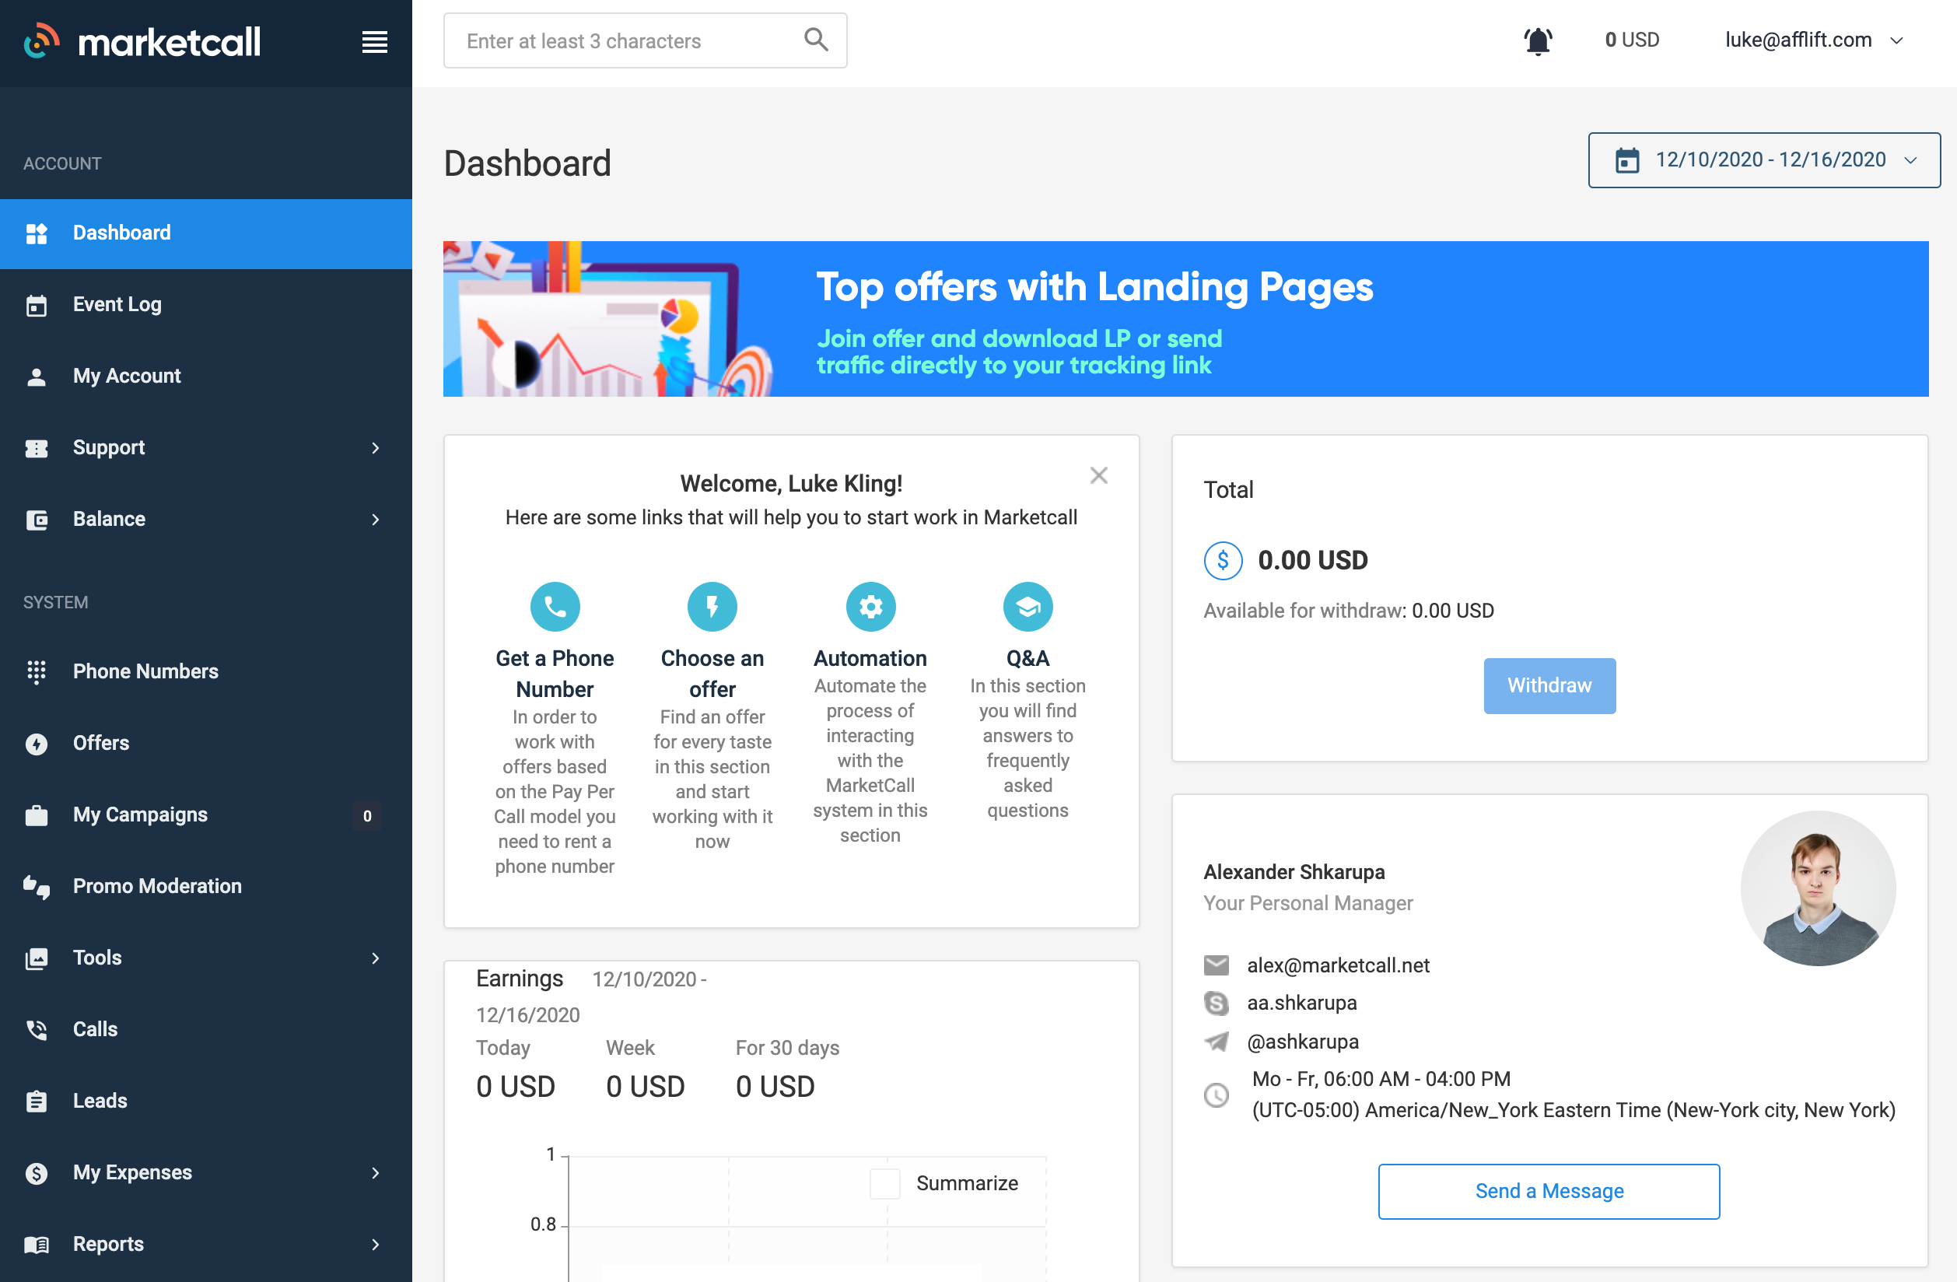Close the Welcome, Luke Kling panel
Image resolution: width=1957 pixels, height=1282 pixels.
[x=1098, y=475]
